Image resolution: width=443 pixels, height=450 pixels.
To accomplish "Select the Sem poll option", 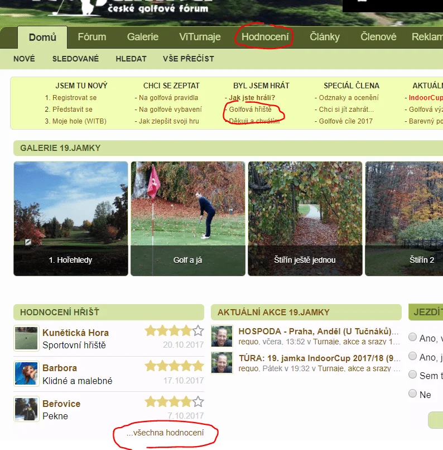I will pyautogui.click(x=412, y=374).
